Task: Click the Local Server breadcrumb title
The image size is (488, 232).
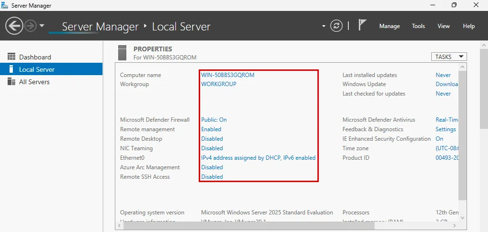Action: (x=181, y=27)
